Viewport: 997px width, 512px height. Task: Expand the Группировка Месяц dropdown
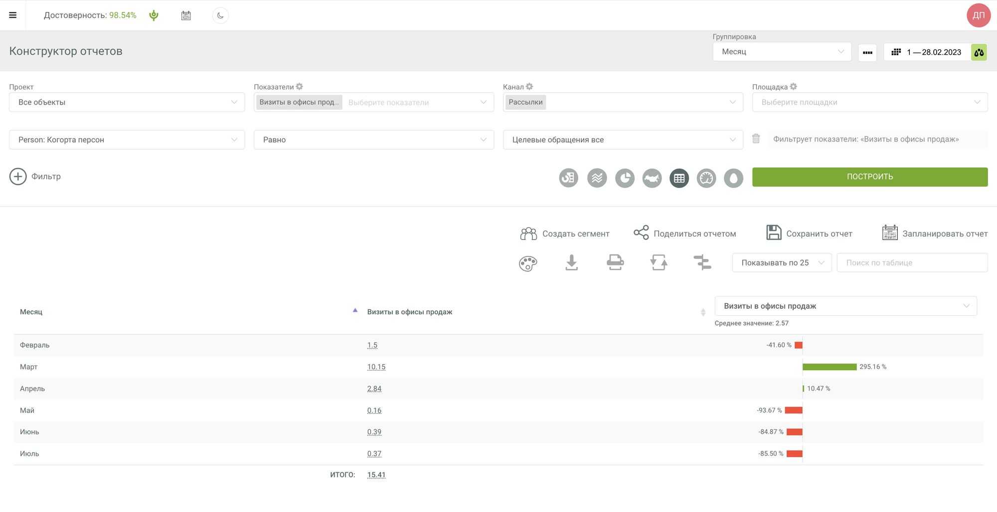781,52
